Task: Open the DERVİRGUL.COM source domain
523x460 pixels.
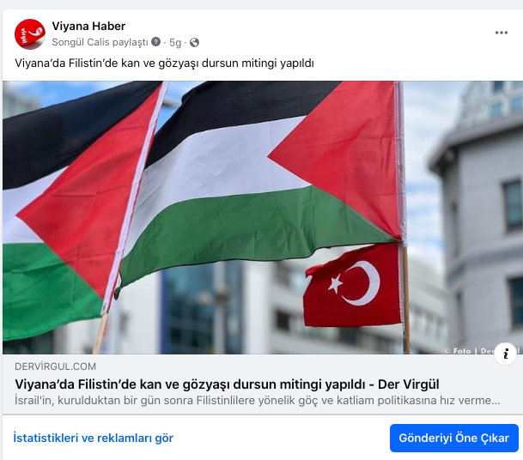Action: (55, 366)
